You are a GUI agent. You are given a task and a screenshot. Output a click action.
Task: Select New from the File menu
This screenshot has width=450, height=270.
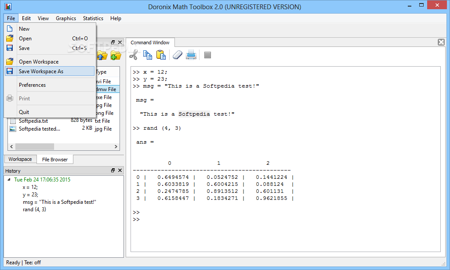pos(50,28)
